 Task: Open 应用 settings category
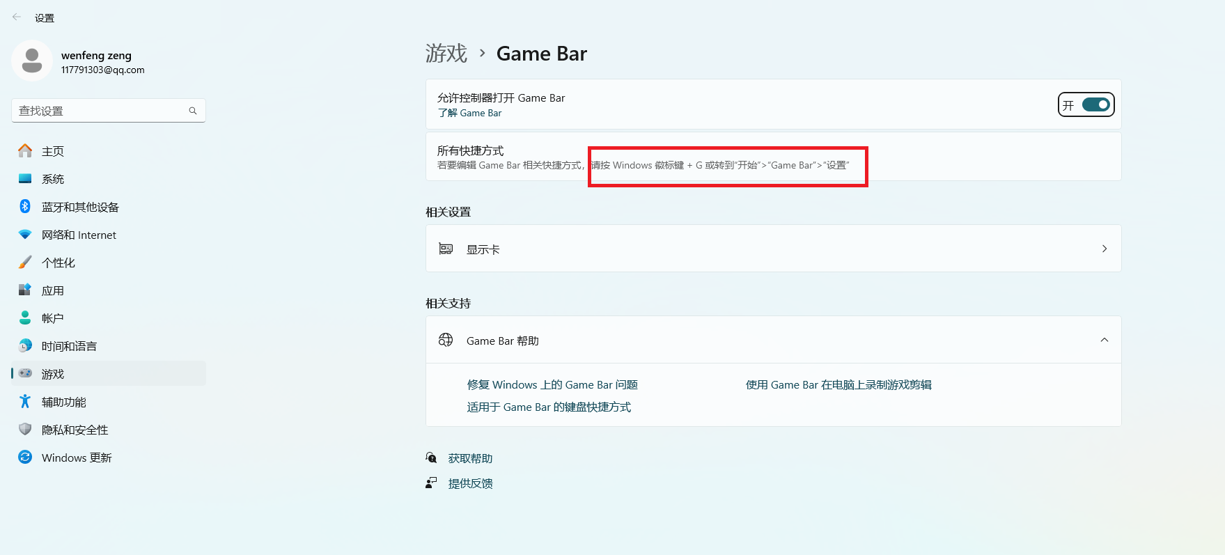click(x=109, y=290)
